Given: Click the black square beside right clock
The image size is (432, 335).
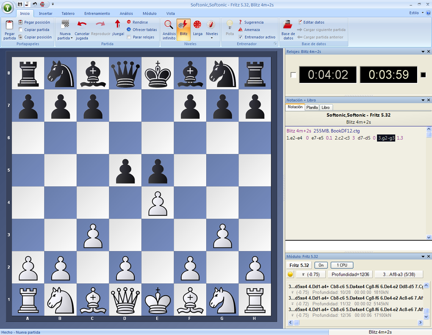Looking at the screenshot, I should (x=423, y=74).
